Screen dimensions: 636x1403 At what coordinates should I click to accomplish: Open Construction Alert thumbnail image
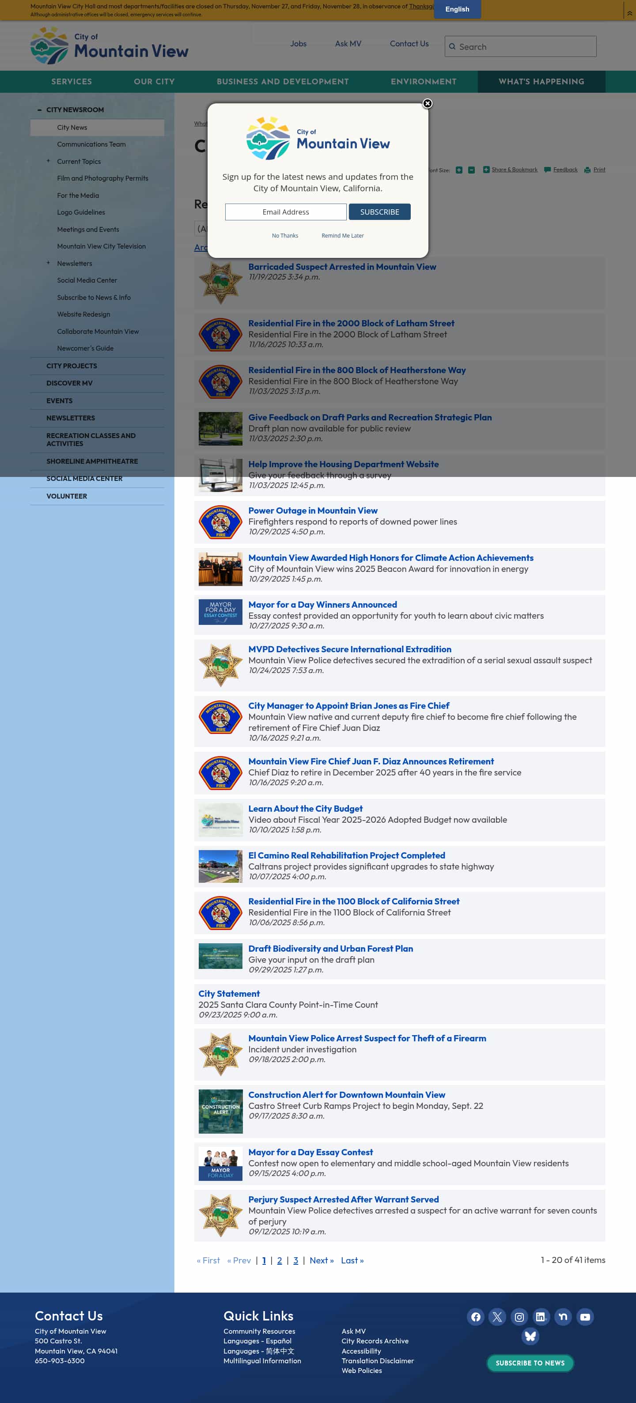pos(220,1111)
